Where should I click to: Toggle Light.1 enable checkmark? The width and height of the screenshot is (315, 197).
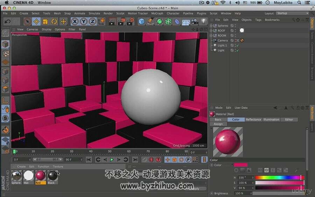coord(238,45)
